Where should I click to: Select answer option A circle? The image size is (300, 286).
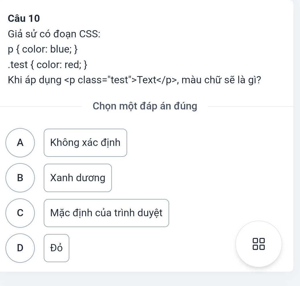tap(20, 143)
